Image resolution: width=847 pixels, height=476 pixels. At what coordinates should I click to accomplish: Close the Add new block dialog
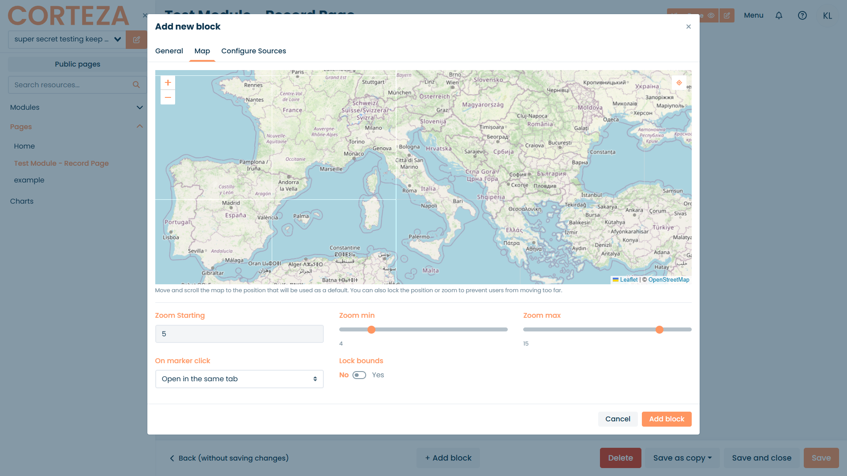[x=688, y=27]
